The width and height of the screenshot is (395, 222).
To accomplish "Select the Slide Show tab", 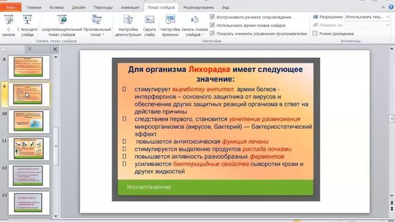I will [x=161, y=7].
